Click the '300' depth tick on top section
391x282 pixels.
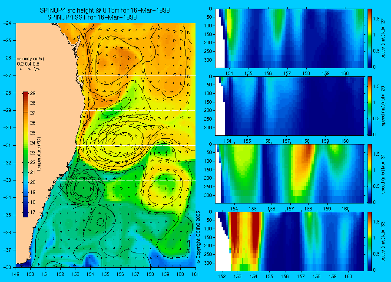pos(208,60)
